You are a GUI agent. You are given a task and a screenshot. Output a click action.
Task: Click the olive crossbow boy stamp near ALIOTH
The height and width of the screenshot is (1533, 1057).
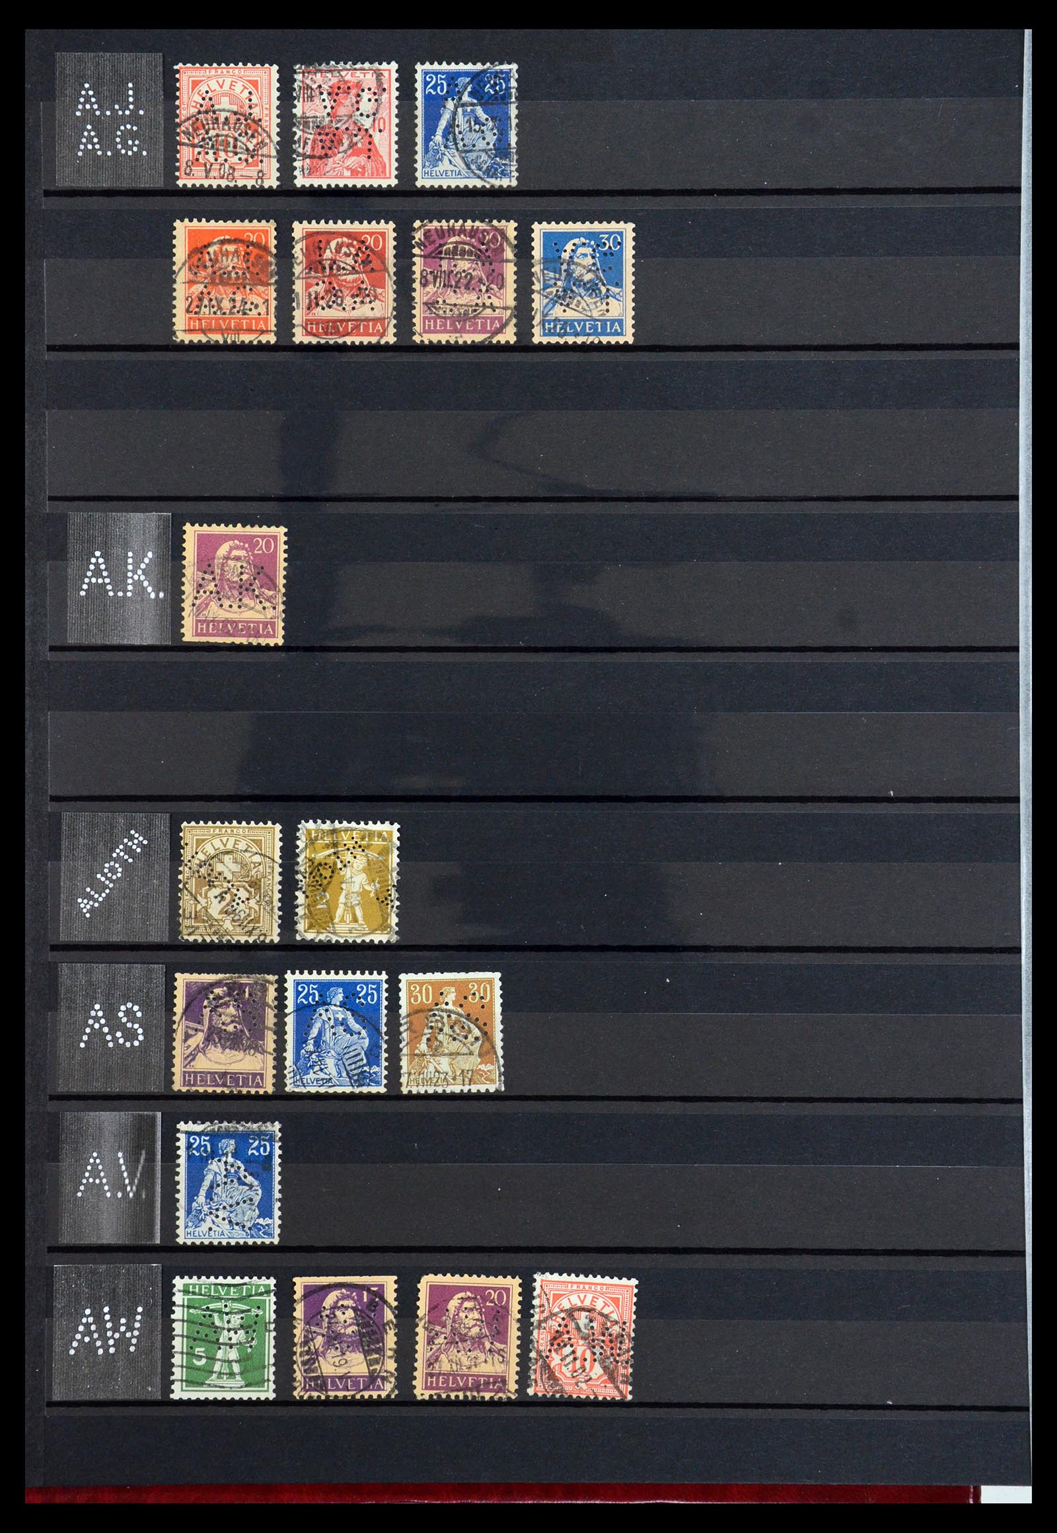tap(347, 879)
